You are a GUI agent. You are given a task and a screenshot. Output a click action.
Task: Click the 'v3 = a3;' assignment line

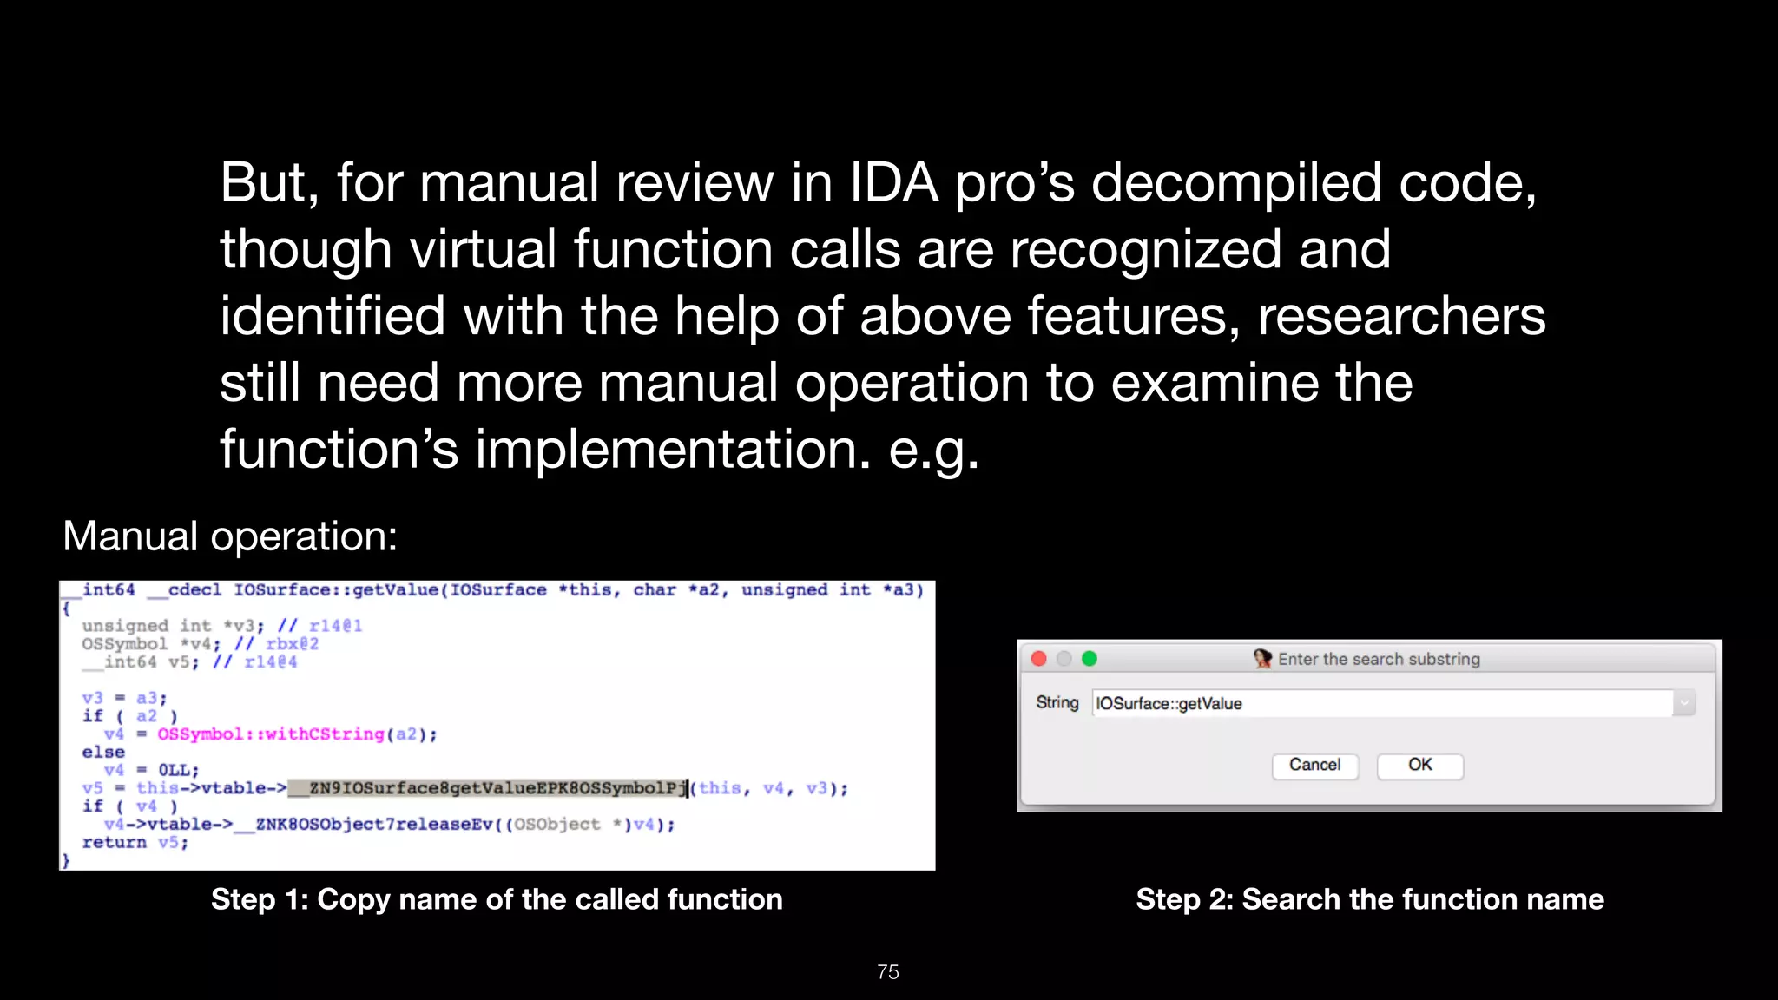click(x=124, y=698)
